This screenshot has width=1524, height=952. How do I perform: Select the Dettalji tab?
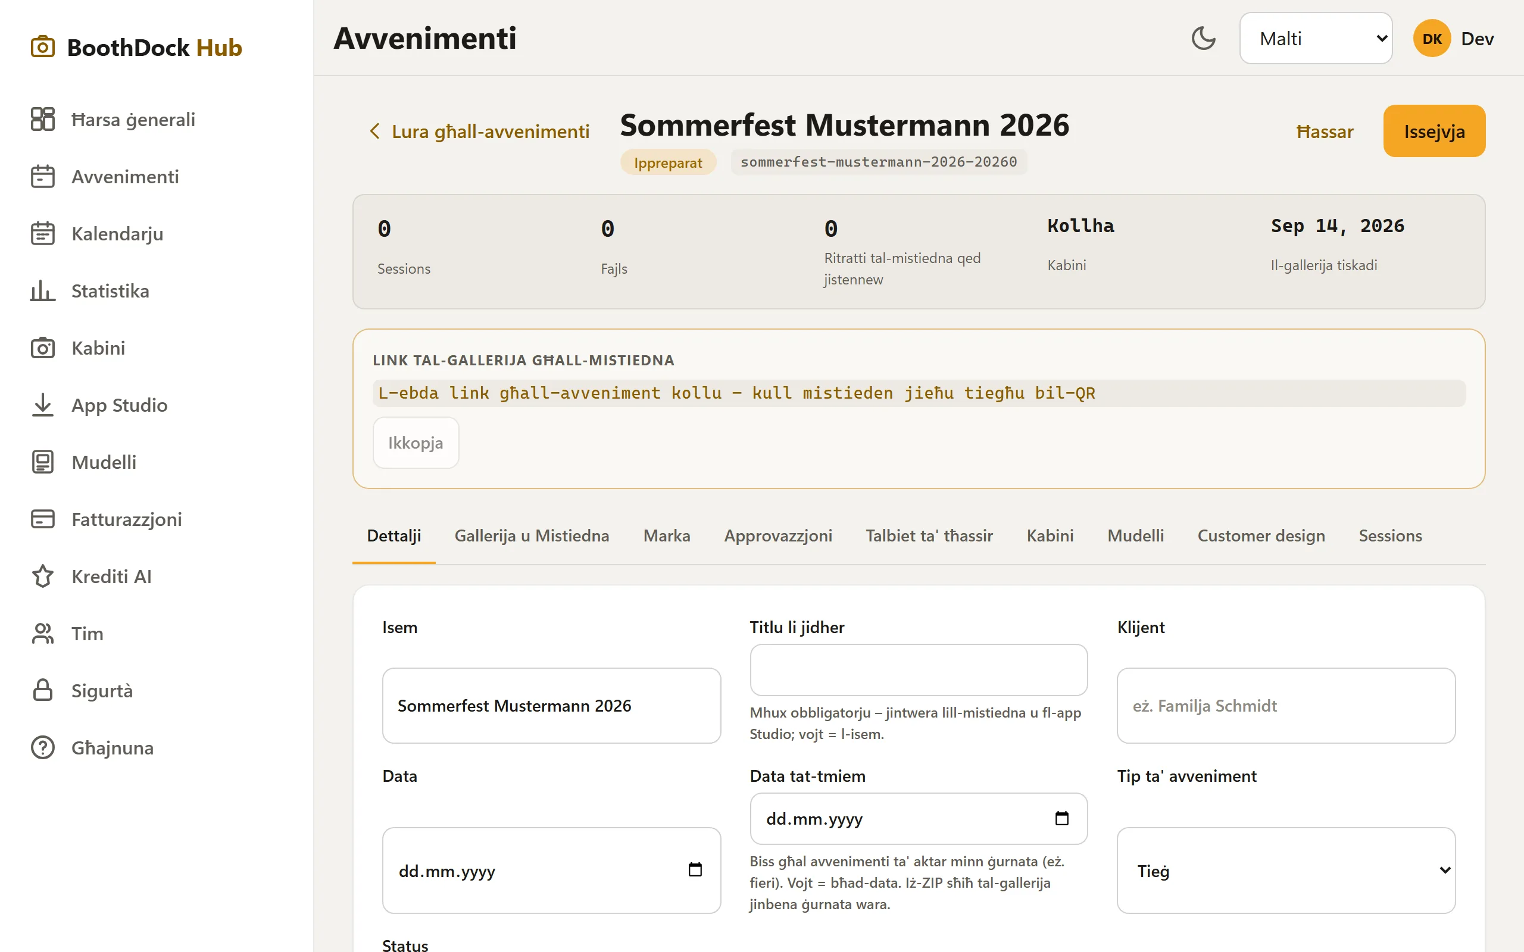[394, 536]
